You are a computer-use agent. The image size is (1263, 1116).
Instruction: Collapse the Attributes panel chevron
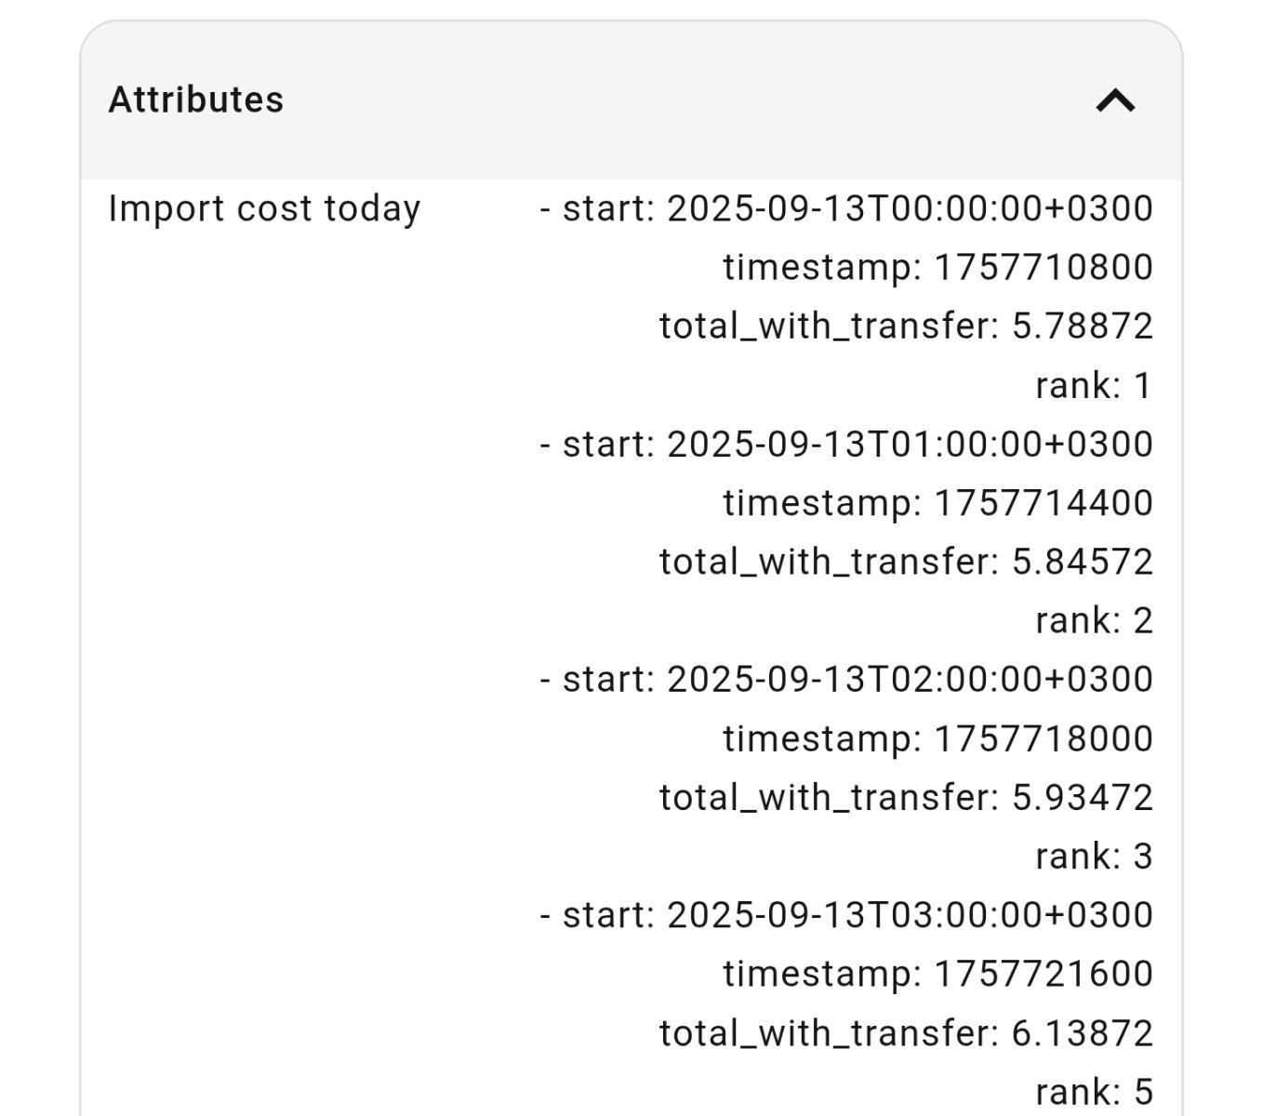pyautogui.click(x=1115, y=100)
